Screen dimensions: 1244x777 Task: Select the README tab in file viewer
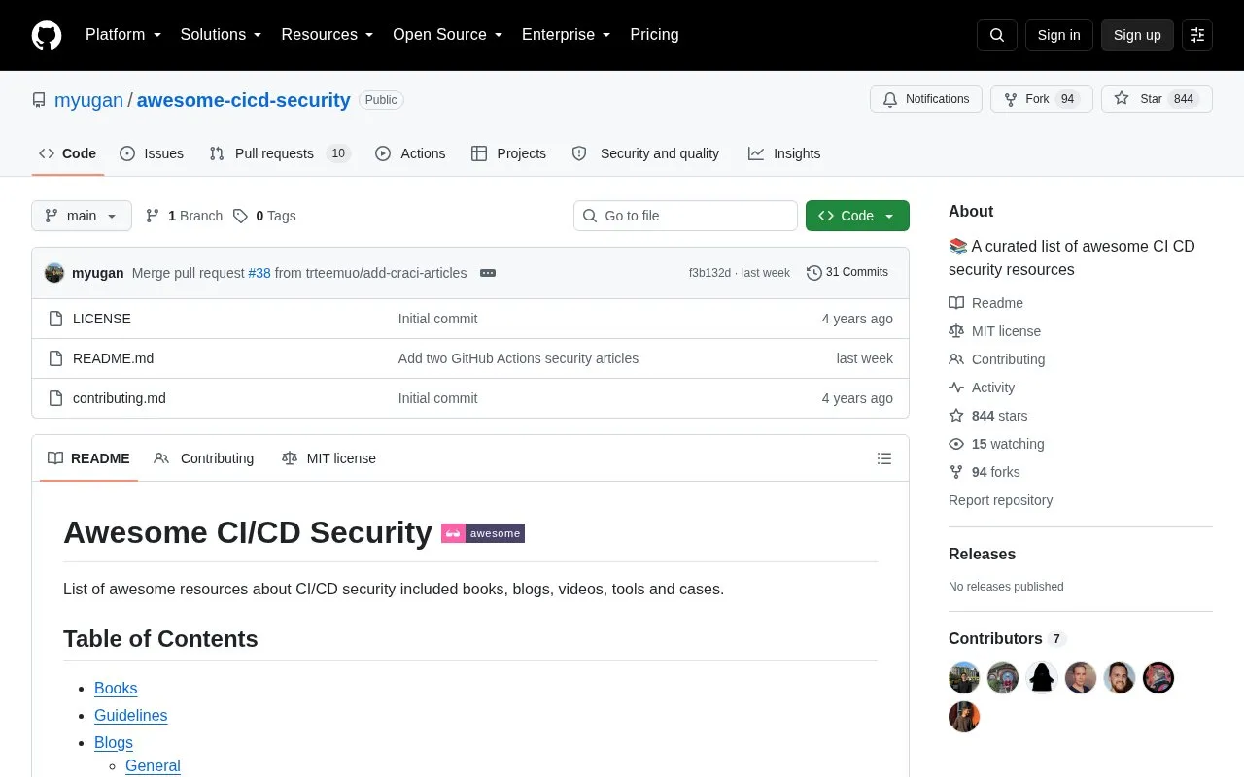coord(88,458)
